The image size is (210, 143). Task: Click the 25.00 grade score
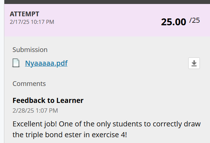(173, 22)
